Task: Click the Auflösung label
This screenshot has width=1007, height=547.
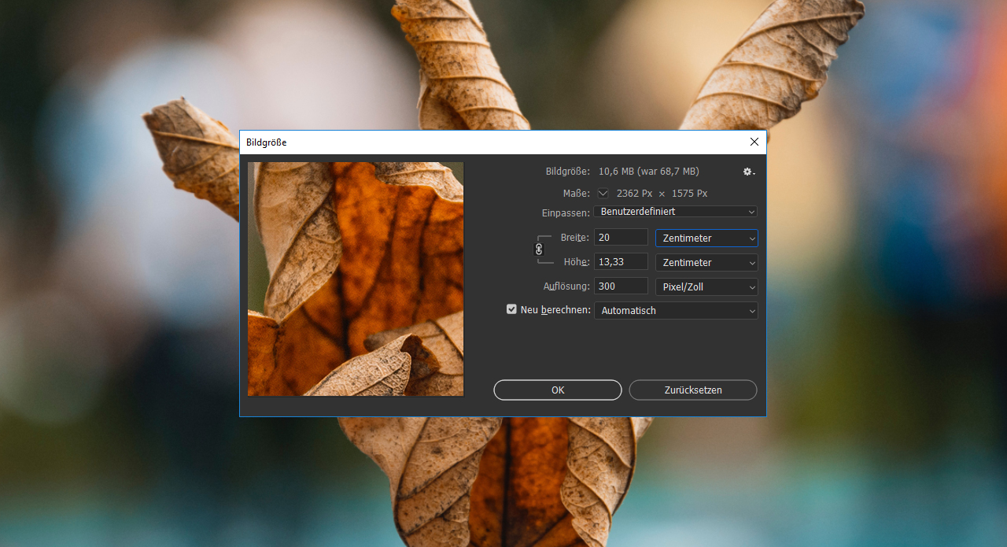Action: pos(566,286)
